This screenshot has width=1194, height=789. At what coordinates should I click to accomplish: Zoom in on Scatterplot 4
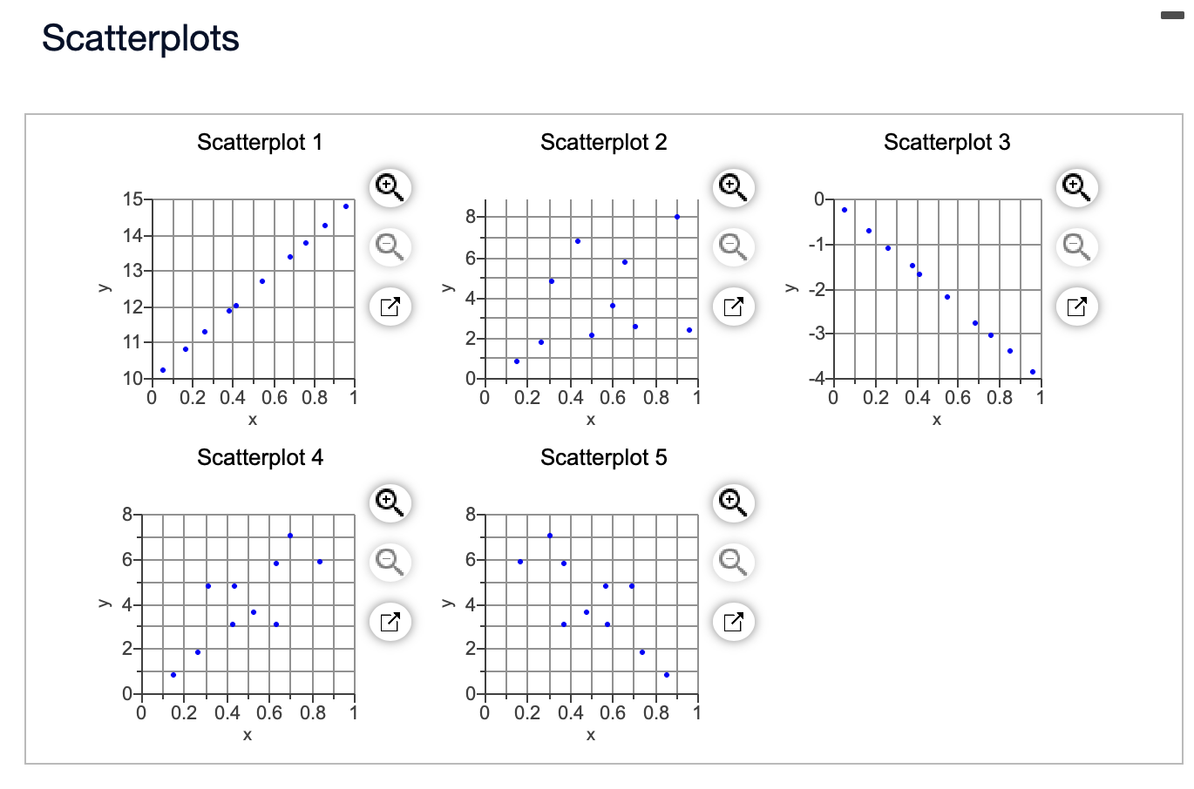coord(390,502)
